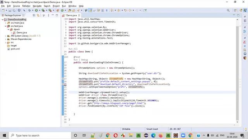Click the taskbar volume speaker icon

point(212,136)
